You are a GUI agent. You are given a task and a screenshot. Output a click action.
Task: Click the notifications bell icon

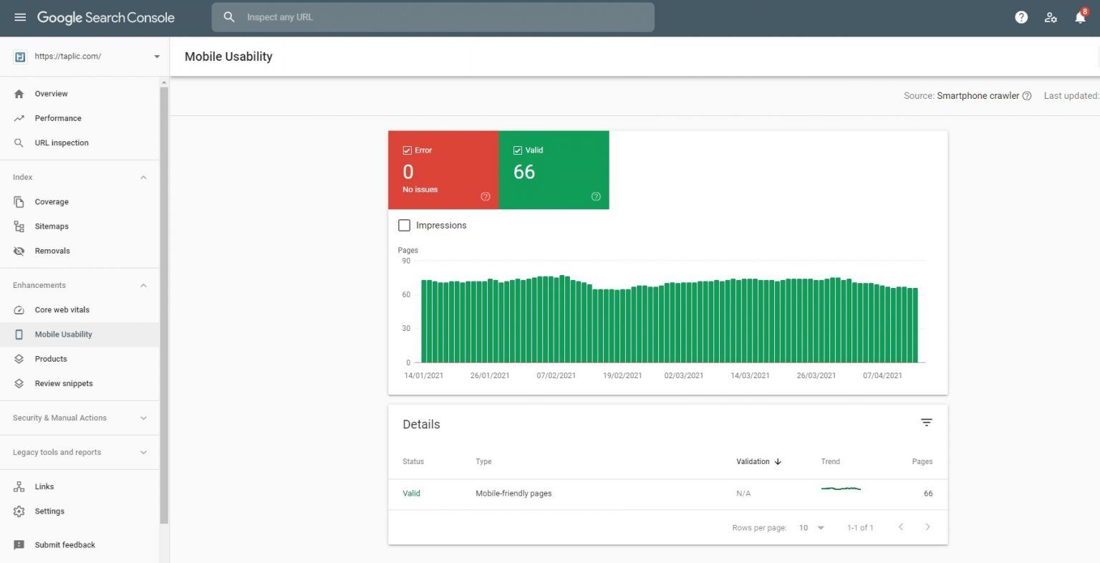pyautogui.click(x=1080, y=16)
